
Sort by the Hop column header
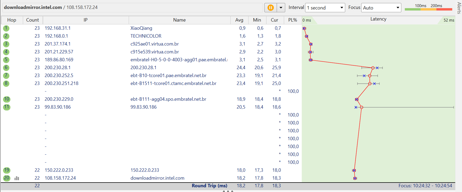coord(12,20)
